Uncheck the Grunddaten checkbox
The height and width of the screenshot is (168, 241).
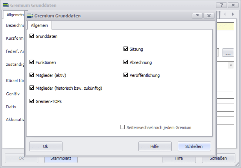click(32, 36)
